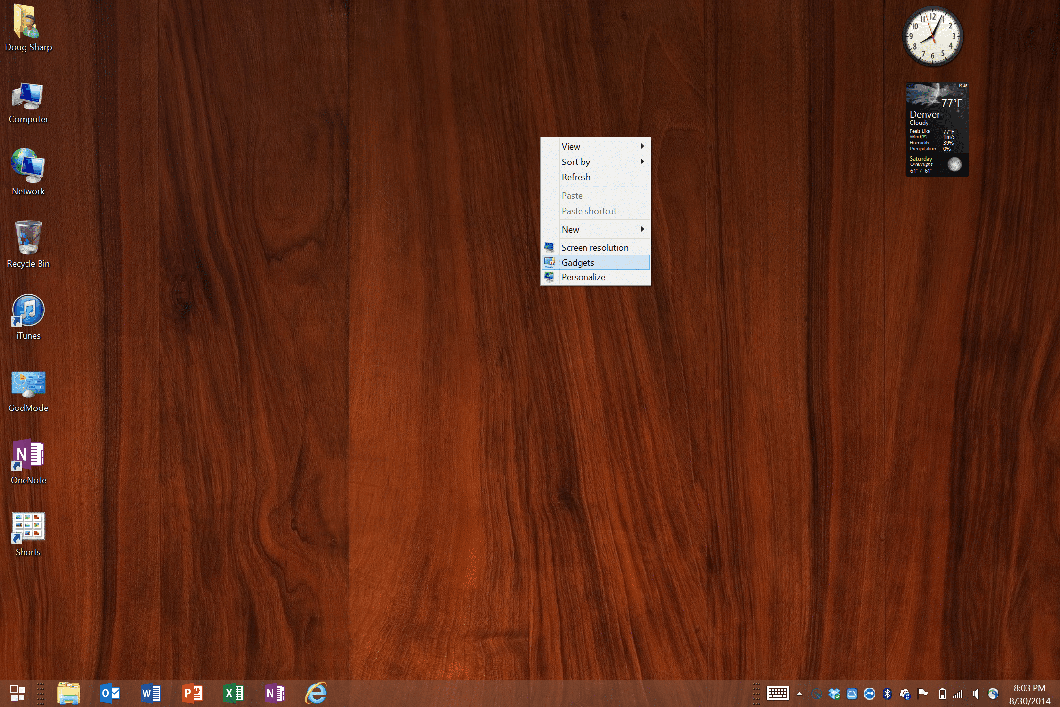Choose Refresh from the context menu
This screenshot has height=707, width=1060.
(x=596, y=177)
